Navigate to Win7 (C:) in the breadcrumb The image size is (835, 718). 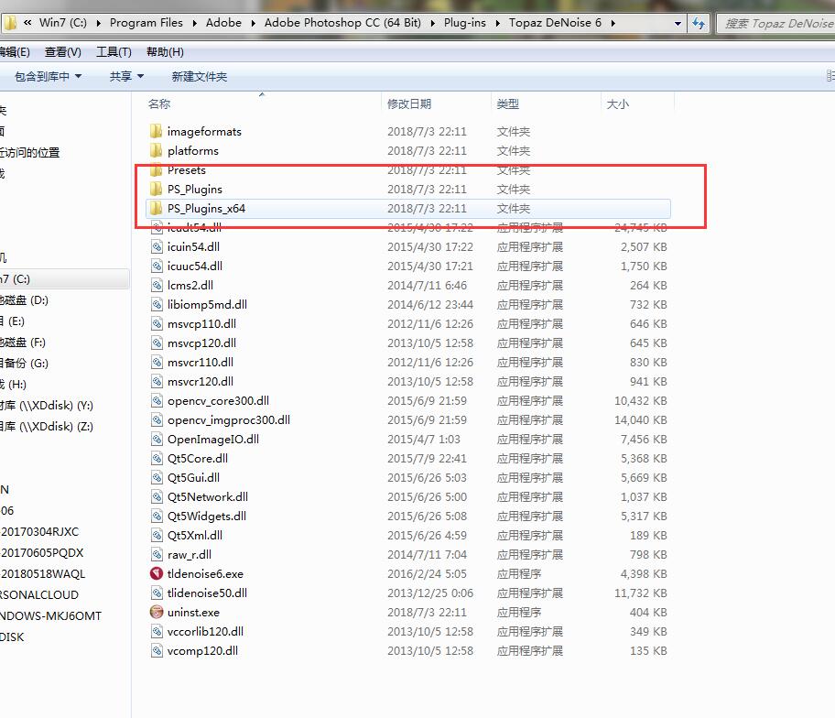coord(63,23)
